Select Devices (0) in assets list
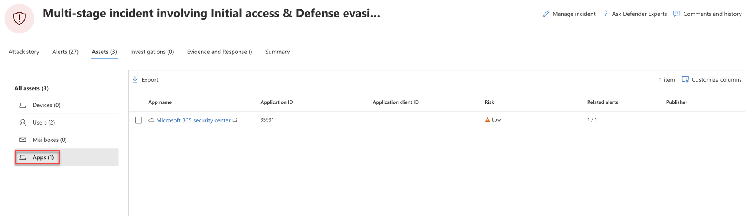The image size is (755, 216). [46, 105]
